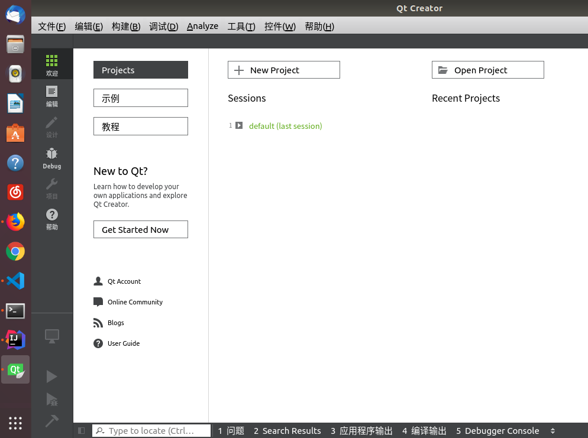Open the User Guide
The image size is (588, 438).
click(123, 343)
